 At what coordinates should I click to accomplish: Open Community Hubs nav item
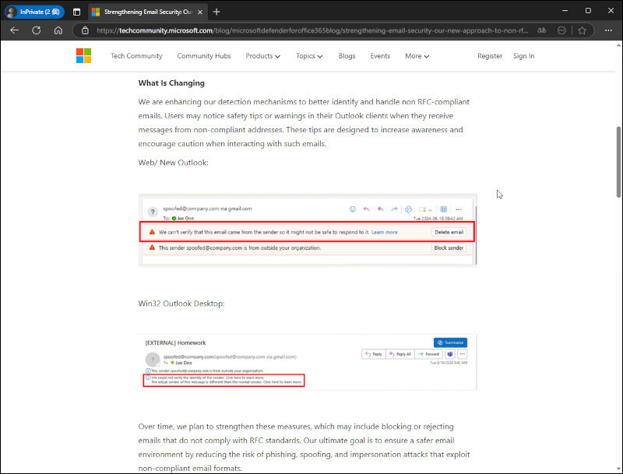click(204, 56)
